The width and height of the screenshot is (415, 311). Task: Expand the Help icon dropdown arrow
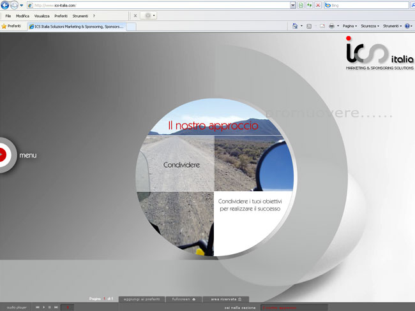[412, 26]
